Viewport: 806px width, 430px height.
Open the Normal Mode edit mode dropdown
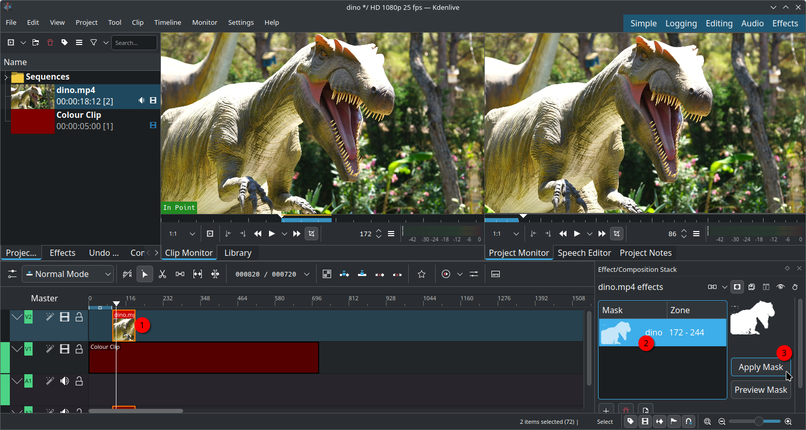68,274
